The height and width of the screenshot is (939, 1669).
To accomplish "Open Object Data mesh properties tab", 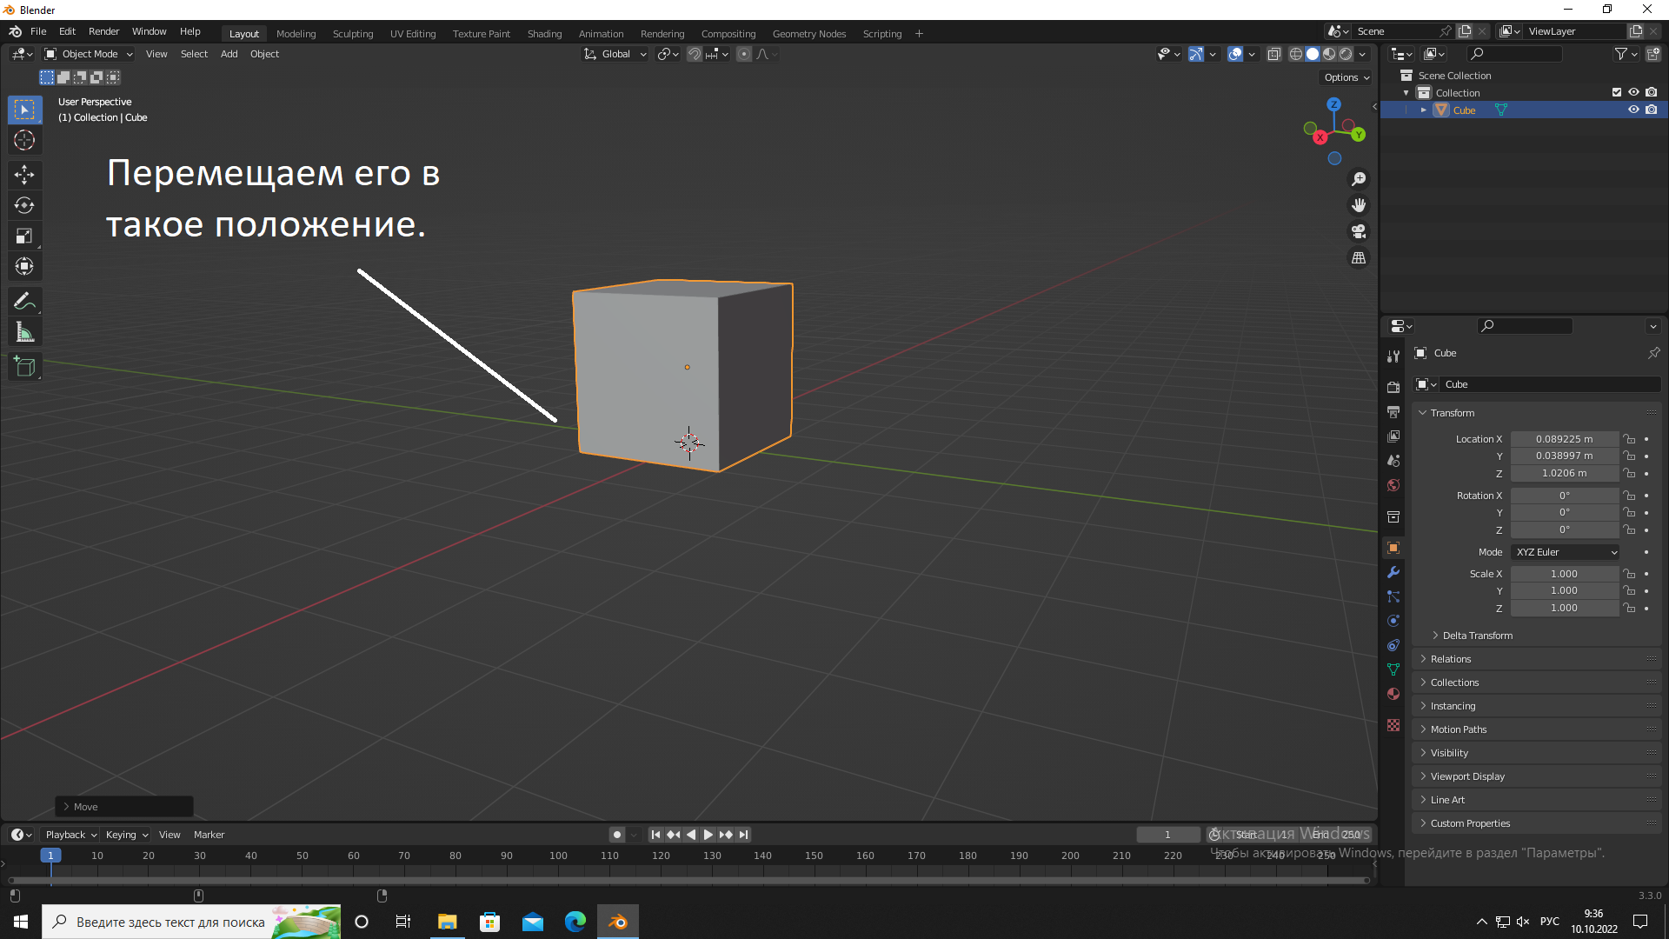I will pyautogui.click(x=1393, y=669).
